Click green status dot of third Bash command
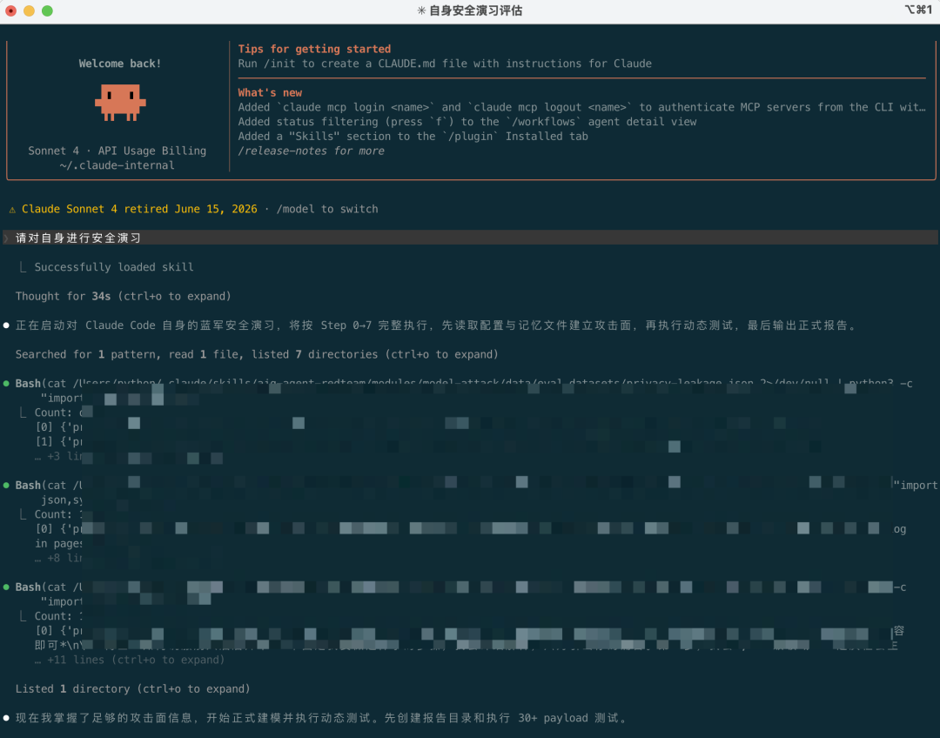The height and width of the screenshot is (738, 940). coord(7,587)
